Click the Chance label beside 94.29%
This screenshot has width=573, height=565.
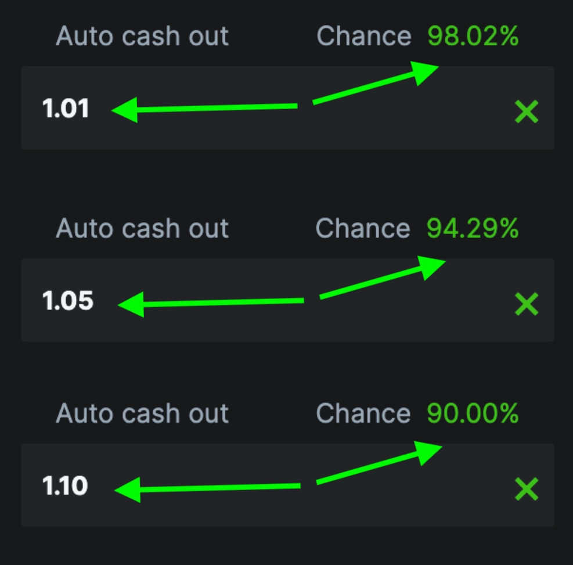363,229
